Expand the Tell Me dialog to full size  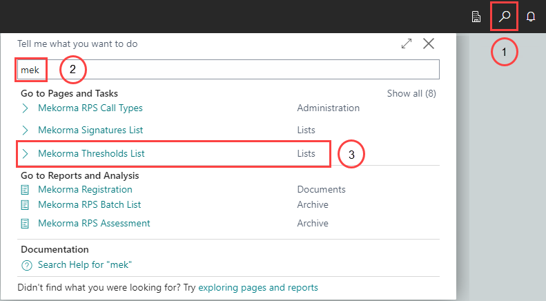(407, 43)
